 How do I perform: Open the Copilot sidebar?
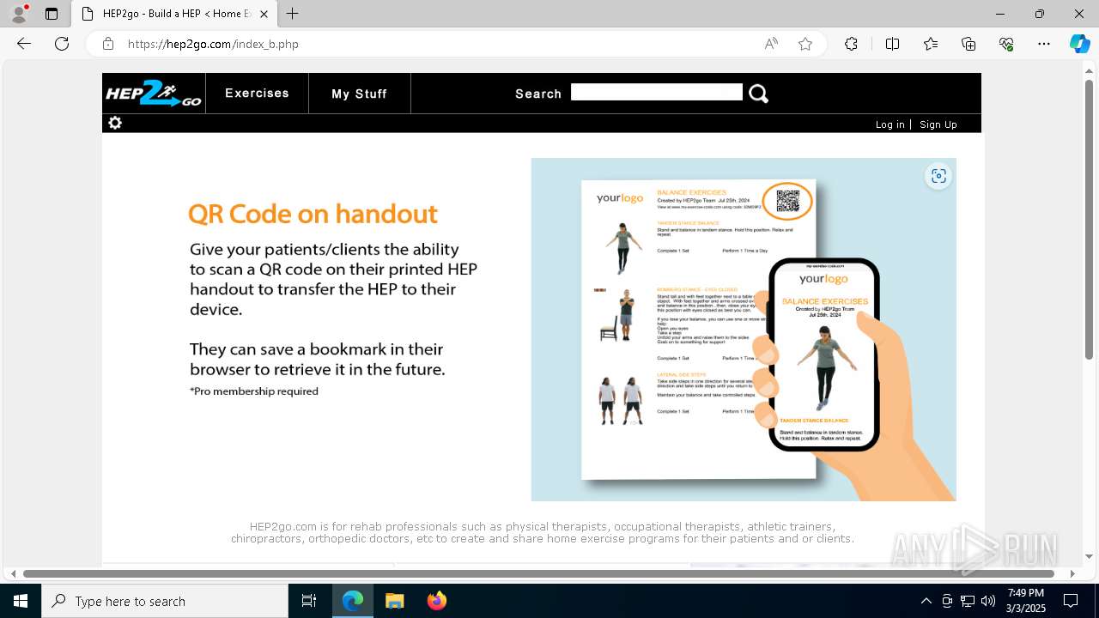click(1079, 44)
